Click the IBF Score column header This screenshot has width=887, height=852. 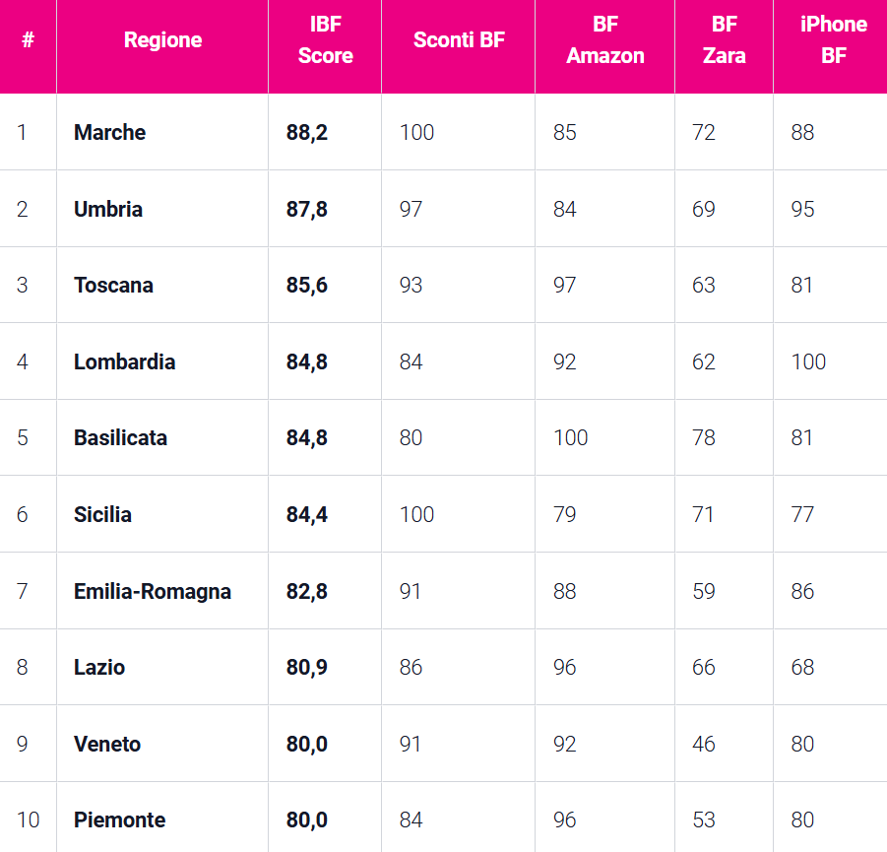(325, 40)
